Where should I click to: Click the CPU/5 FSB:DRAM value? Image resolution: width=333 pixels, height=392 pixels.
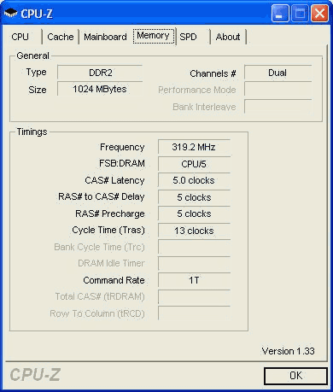tap(194, 164)
